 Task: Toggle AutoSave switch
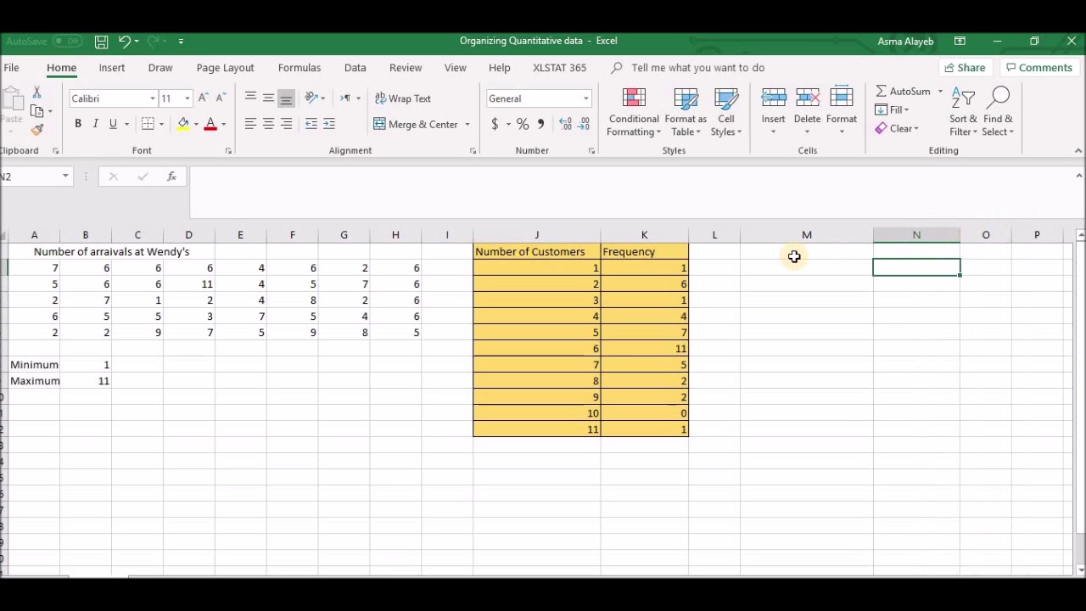point(67,41)
